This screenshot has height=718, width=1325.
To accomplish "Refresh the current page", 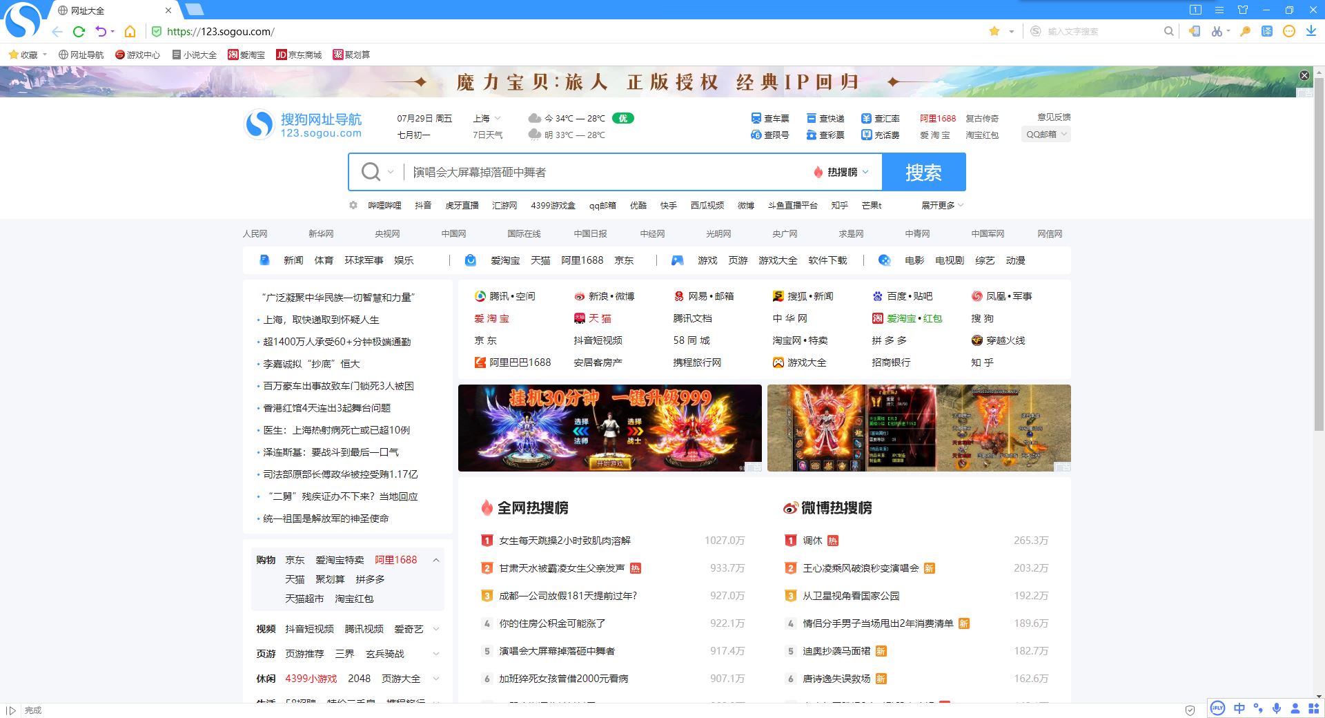I will (x=78, y=31).
